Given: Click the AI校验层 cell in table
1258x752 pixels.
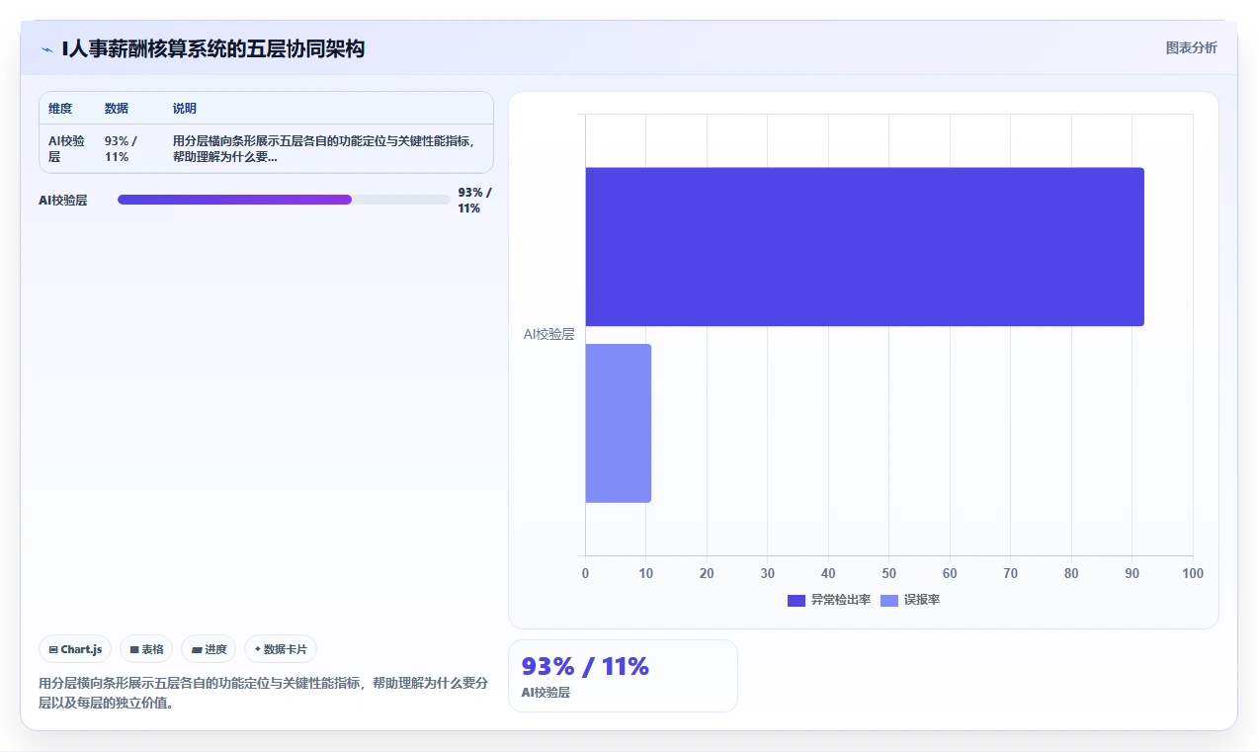Looking at the screenshot, I should tap(66, 148).
